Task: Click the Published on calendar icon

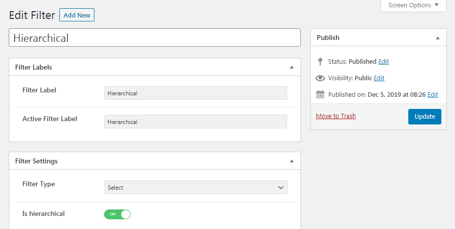Action: click(320, 94)
